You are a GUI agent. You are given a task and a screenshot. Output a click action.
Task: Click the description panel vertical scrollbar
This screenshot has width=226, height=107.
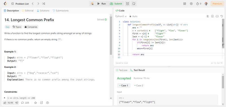111,35
